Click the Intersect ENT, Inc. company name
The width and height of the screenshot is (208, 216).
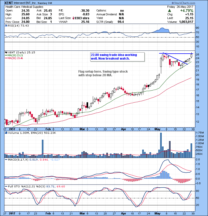point(25,3)
